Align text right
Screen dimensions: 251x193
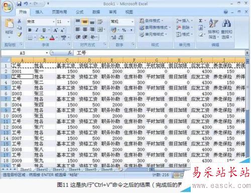[x=92, y=30]
